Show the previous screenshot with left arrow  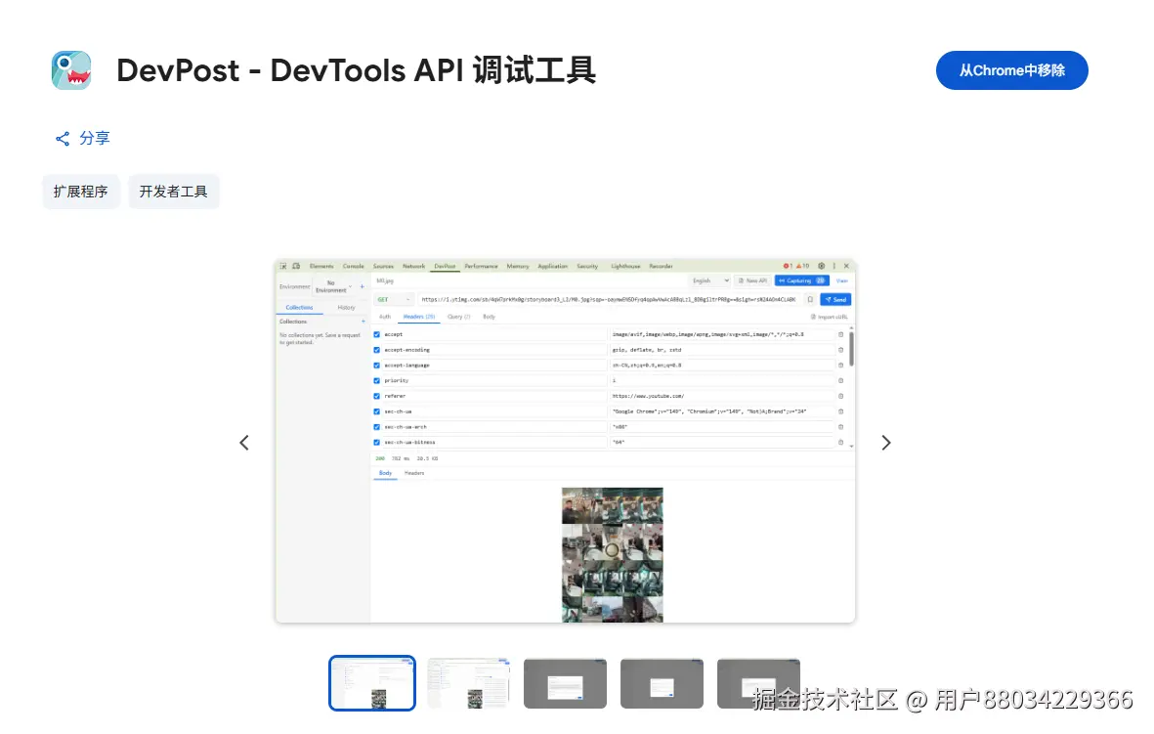244,443
